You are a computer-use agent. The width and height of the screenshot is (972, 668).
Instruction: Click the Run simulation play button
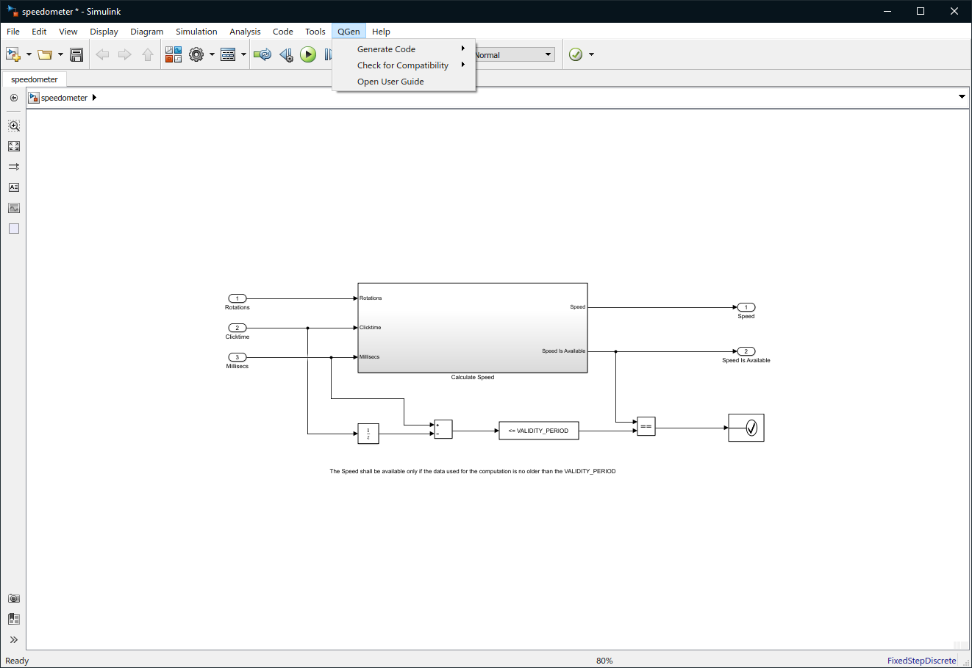(308, 54)
